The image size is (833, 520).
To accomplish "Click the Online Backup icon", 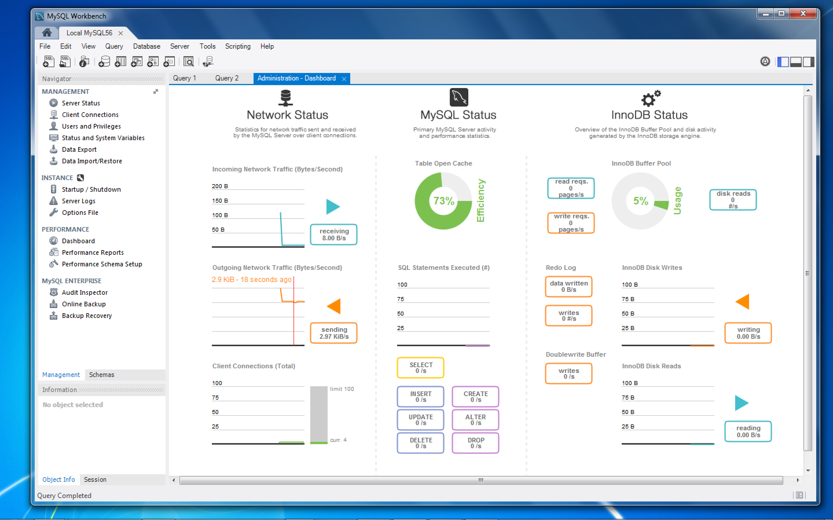I will tap(53, 304).
